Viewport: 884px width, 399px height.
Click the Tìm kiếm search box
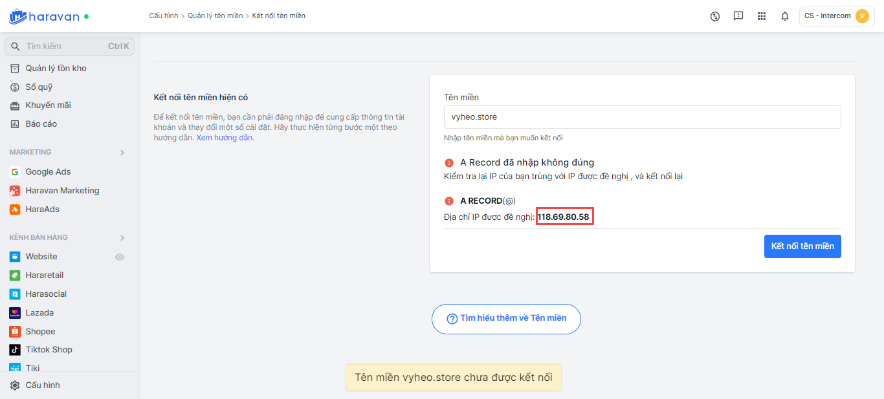coord(69,47)
